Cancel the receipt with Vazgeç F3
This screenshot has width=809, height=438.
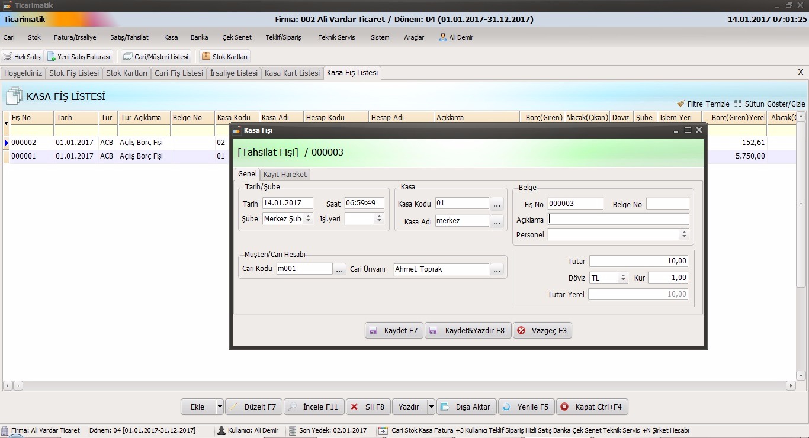542,330
